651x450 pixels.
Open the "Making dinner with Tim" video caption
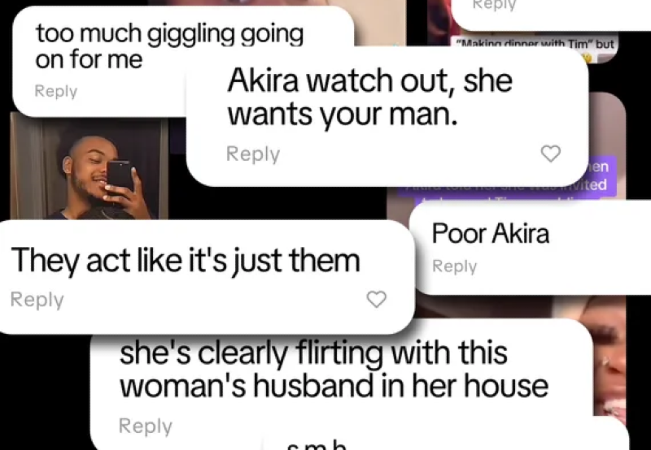click(535, 44)
